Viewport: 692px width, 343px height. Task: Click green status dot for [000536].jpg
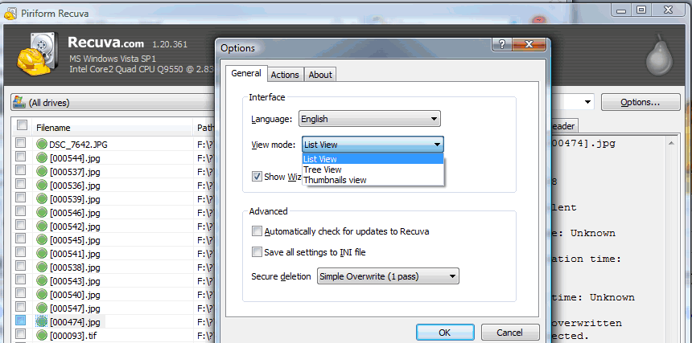[x=42, y=185]
